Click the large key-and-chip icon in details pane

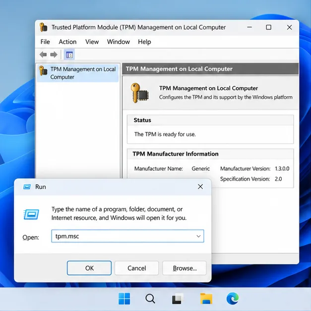coord(140,93)
